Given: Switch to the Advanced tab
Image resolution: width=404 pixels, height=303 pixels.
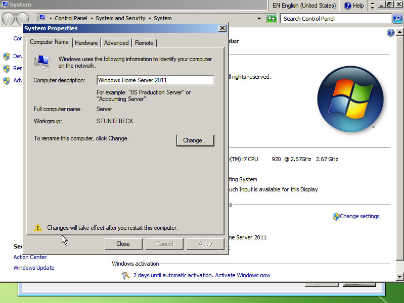Looking at the screenshot, I should click(x=116, y=43).
